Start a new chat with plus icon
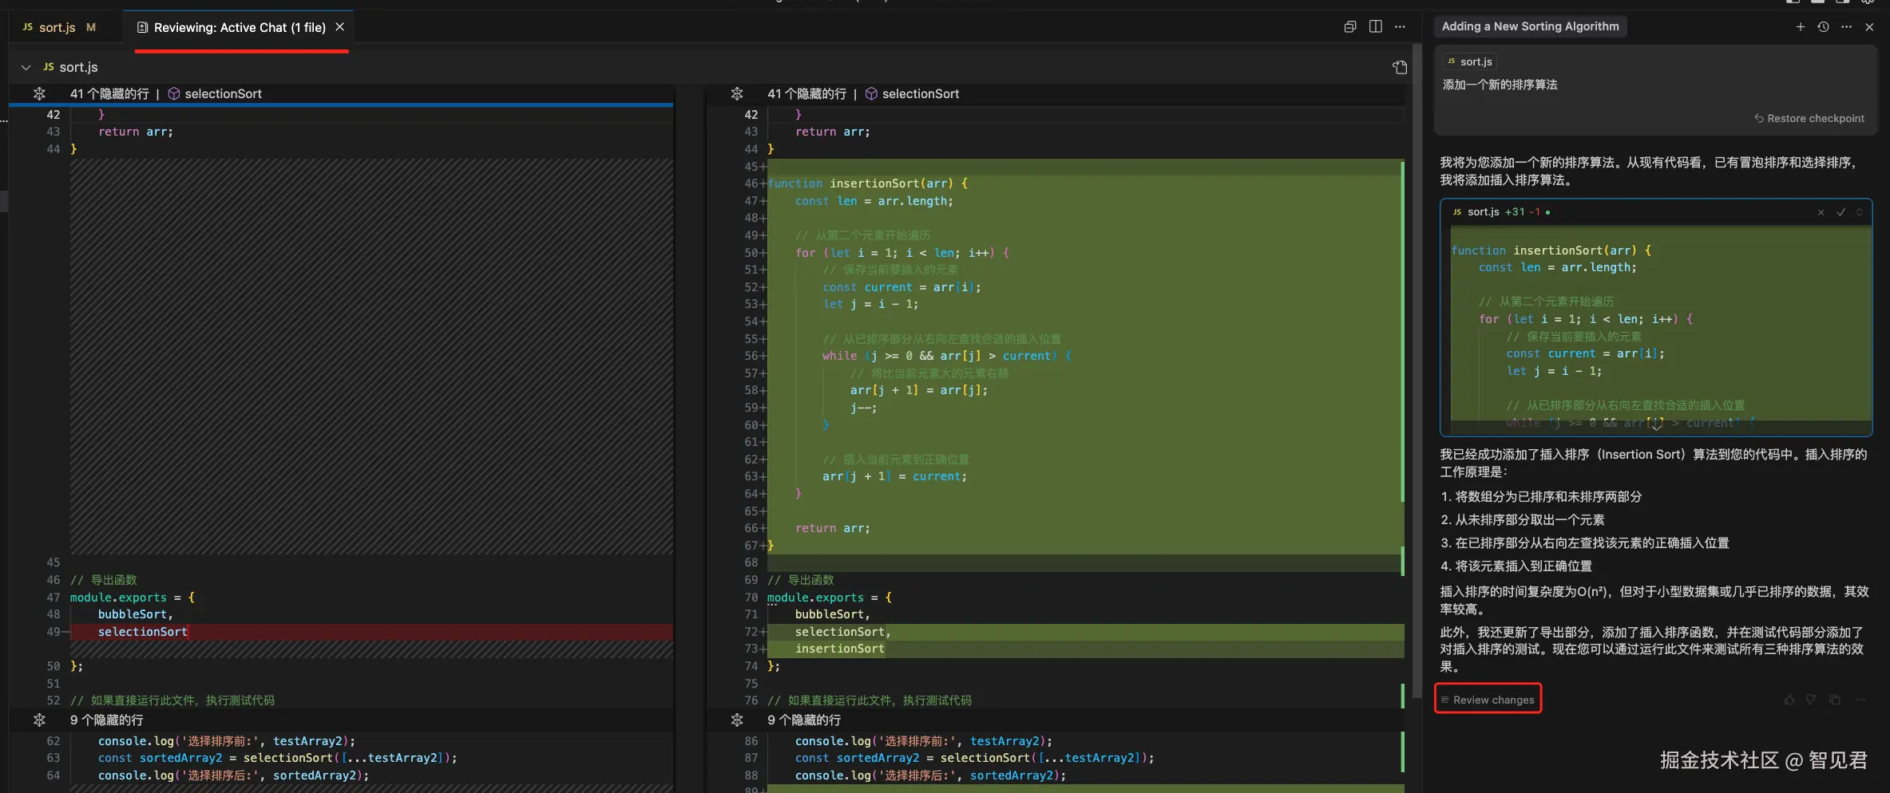Screen dimensions: 1890x793 (x=1800, y=27)
